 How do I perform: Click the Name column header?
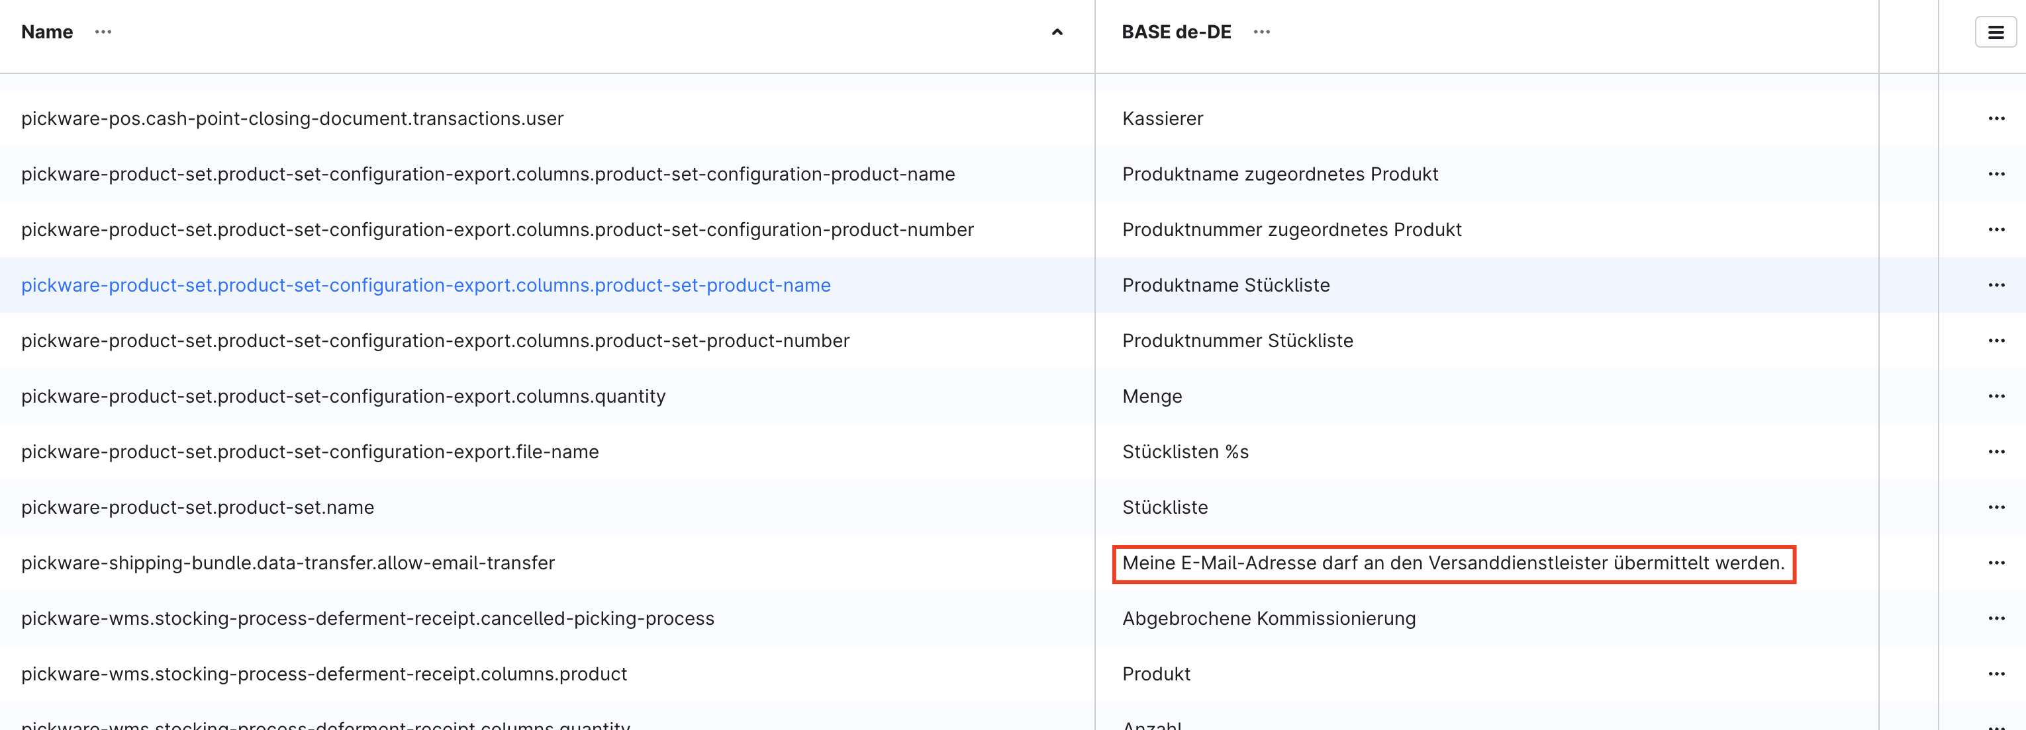[x=47, y=32]
